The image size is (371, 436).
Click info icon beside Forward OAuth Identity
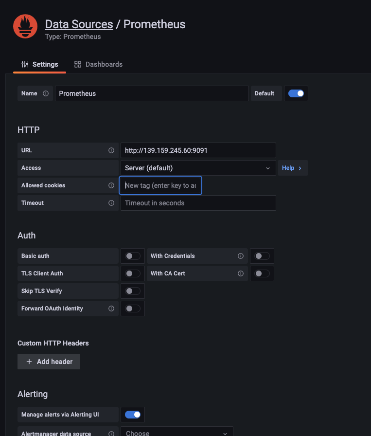[x=111, y=309]
